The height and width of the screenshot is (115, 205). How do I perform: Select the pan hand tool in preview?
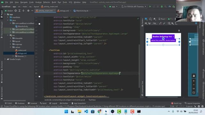point(193,76)
